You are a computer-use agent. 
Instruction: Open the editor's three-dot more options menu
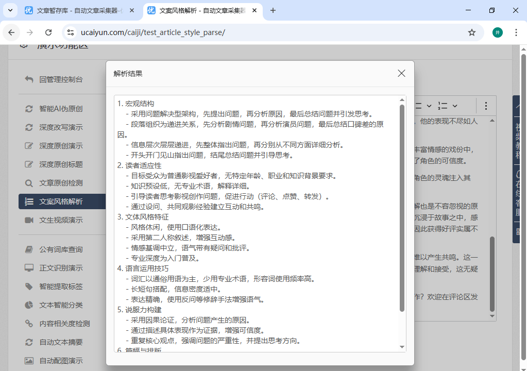pos(485,106)
